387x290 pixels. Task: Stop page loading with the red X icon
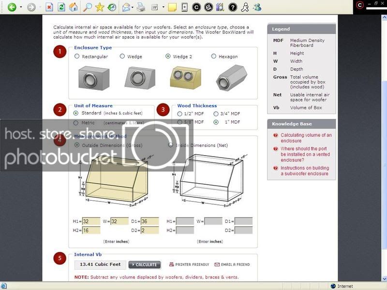tap(49, 7)
